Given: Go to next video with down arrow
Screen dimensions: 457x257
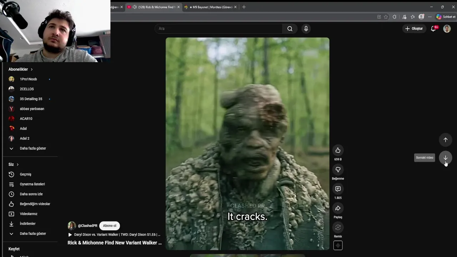Looking at the screenshot, I should click(x=446, y=158).
